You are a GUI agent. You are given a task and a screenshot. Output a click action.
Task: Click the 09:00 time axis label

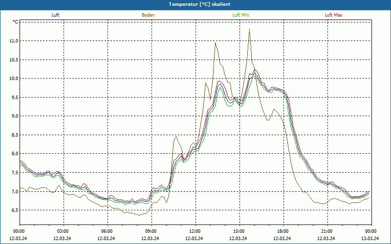click(x=152, y=231)
